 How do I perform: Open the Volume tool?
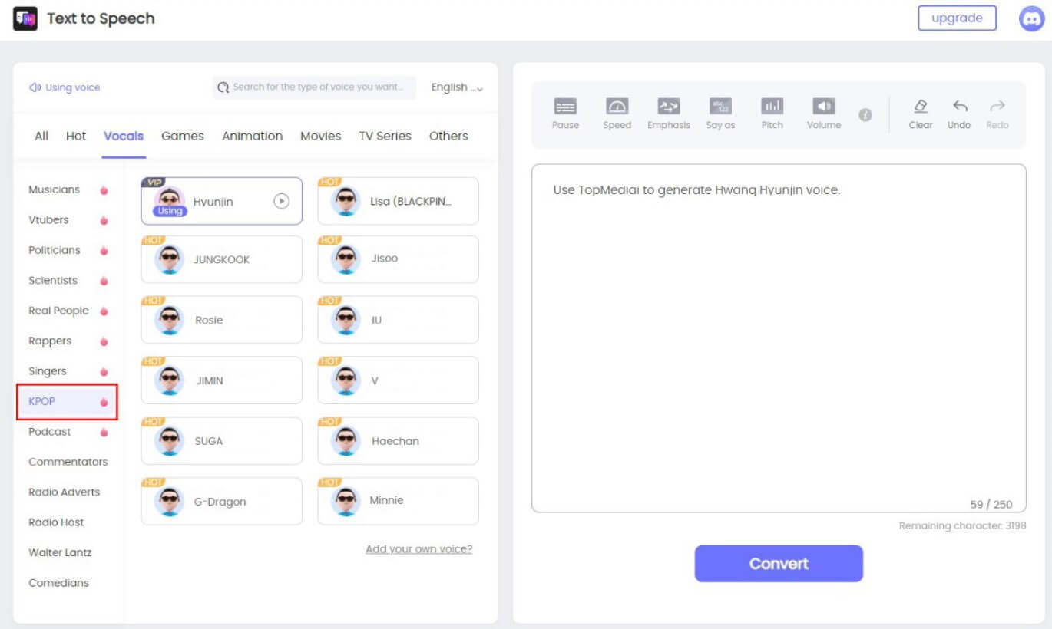coord(824,107)
